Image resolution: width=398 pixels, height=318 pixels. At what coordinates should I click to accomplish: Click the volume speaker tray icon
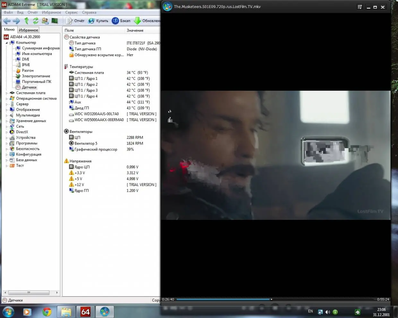point(328,312)
